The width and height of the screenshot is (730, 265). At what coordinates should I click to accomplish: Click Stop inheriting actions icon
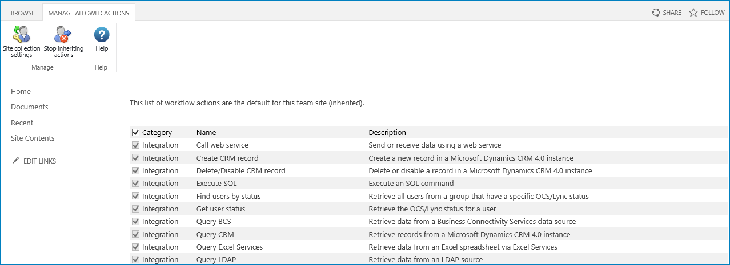[63, 35]
